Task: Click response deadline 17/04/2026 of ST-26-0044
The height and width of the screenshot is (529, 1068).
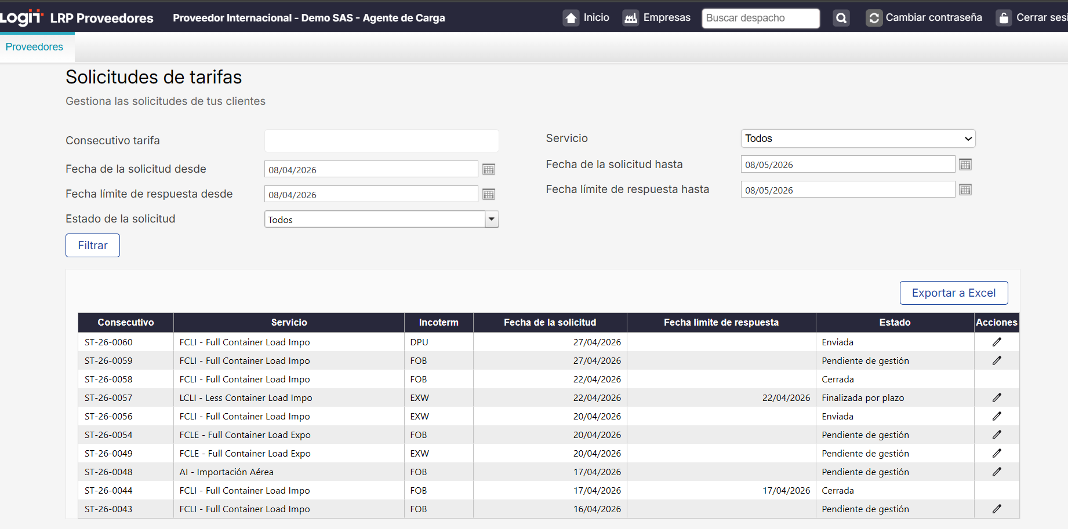Action: (x=721, y=490)
